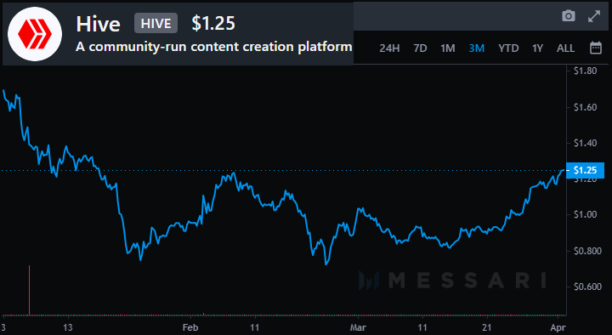Select the 7D time range

[420, 48]
